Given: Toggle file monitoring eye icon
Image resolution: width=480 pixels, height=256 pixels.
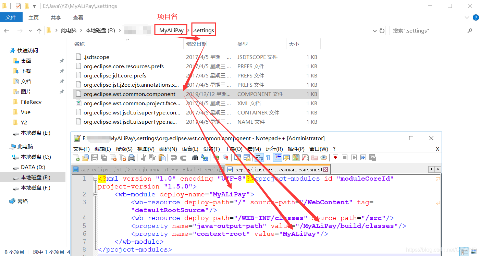Looking at the screenshot, I should point(323,158).
